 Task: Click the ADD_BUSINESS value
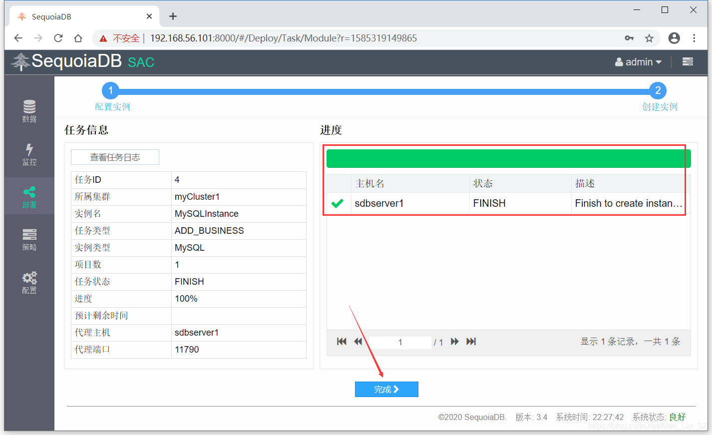point(209,231)
